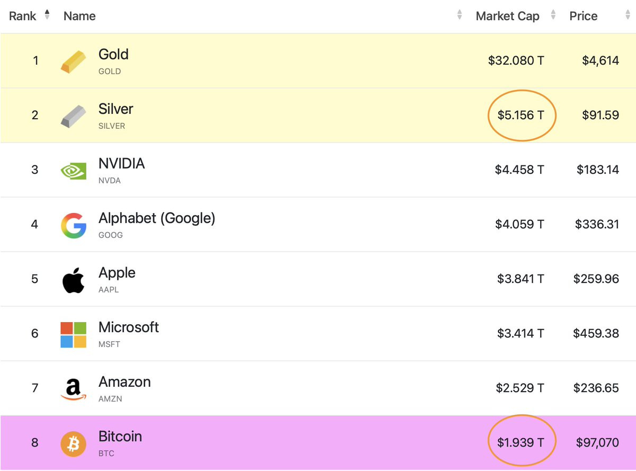The image size is (636, 471).
Task: Click the Apple logo icon
Action: (x=73, y=280)
